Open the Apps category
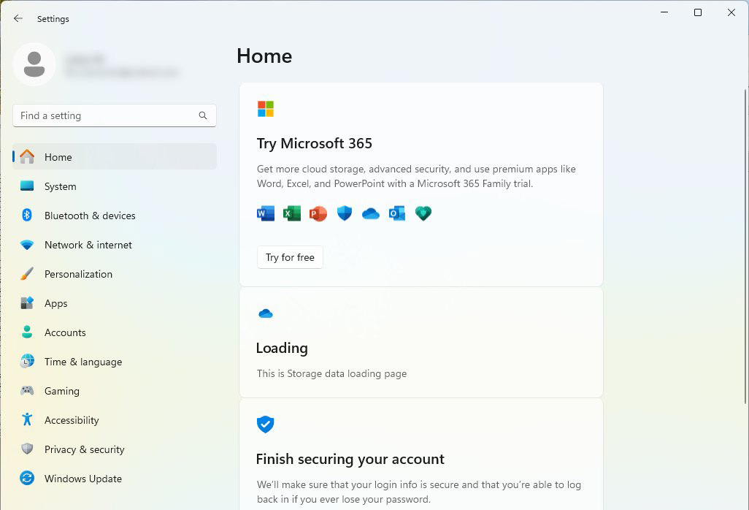The image size is (749, 510). tap(115, 303)
